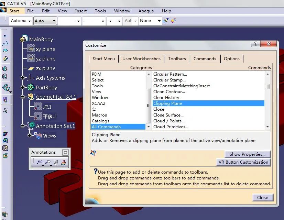Click the xy plane icon in tree
Screen dimensions: 284x220
[x=31, y=49]
